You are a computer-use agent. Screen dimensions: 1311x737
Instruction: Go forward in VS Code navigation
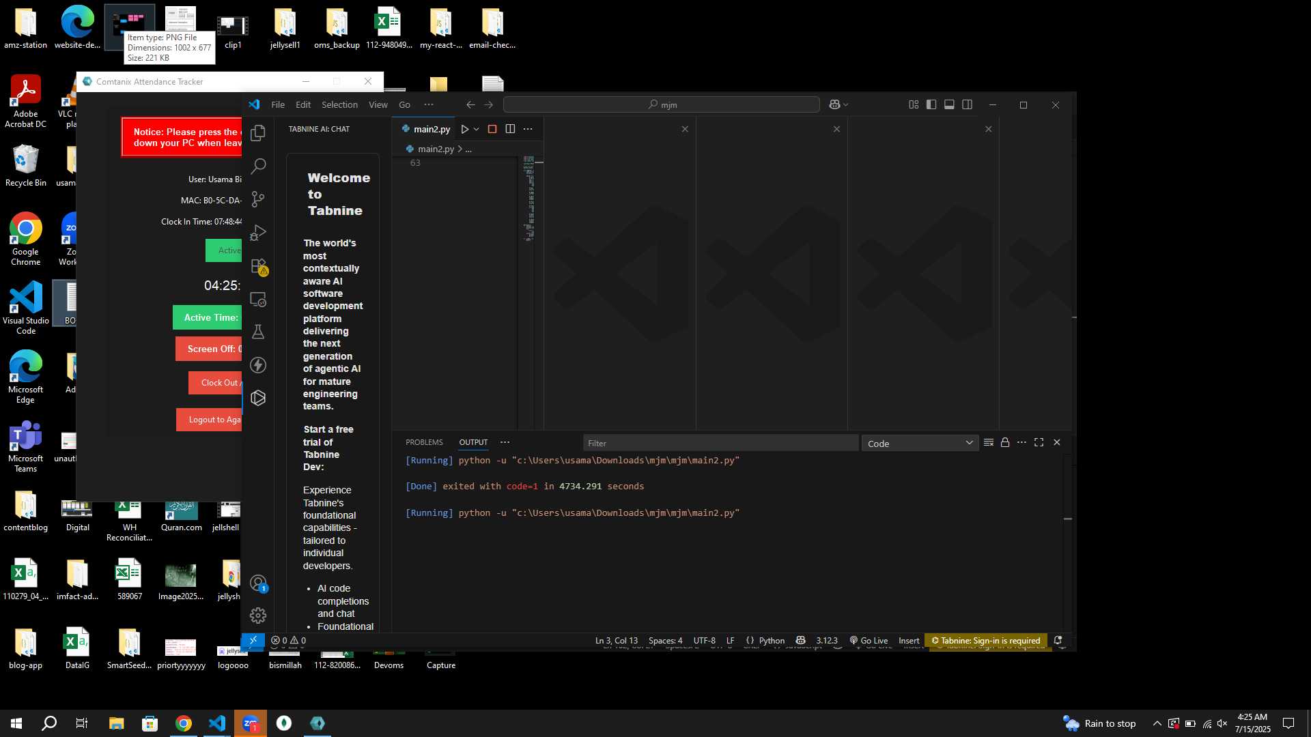pyautogui.click(x=488, y=104)
